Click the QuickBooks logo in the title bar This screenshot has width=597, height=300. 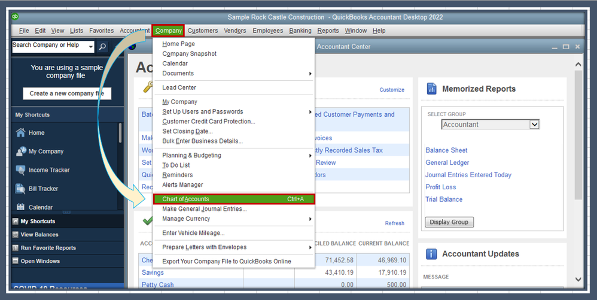tap(15, 16)
